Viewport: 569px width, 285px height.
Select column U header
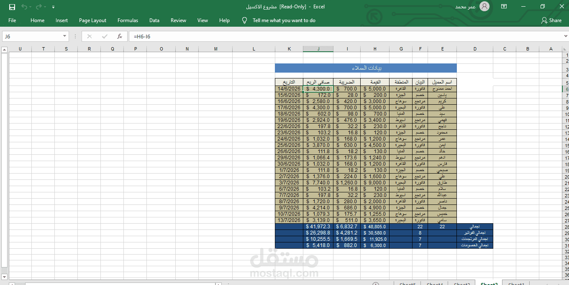[x=20, y=49]
